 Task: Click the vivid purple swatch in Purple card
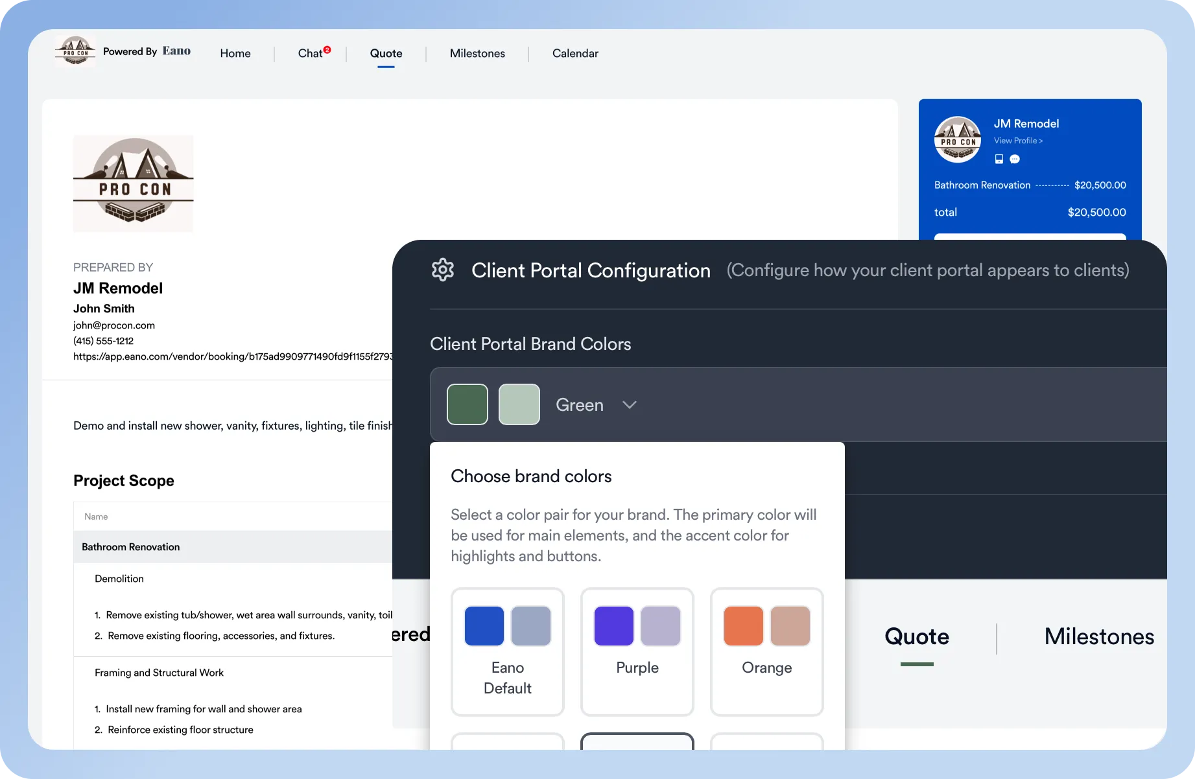click(x=614, y=626)
